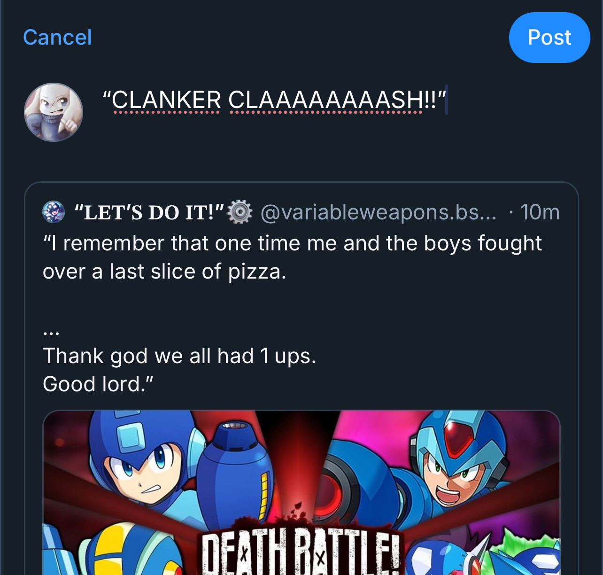Cancel the post draft

pos(57,38)
